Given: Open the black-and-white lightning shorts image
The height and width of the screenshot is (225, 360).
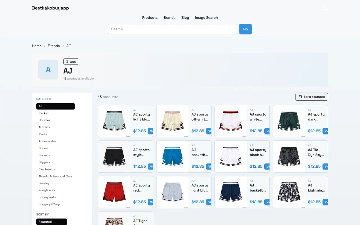Looking at the screenshot, I should coord(289,192).
